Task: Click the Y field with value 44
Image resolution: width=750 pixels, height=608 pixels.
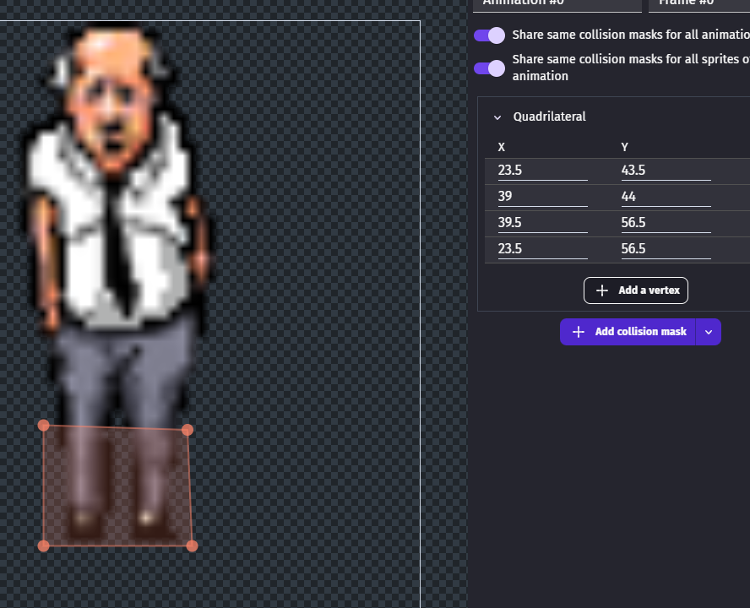Action: pos(666,197)
